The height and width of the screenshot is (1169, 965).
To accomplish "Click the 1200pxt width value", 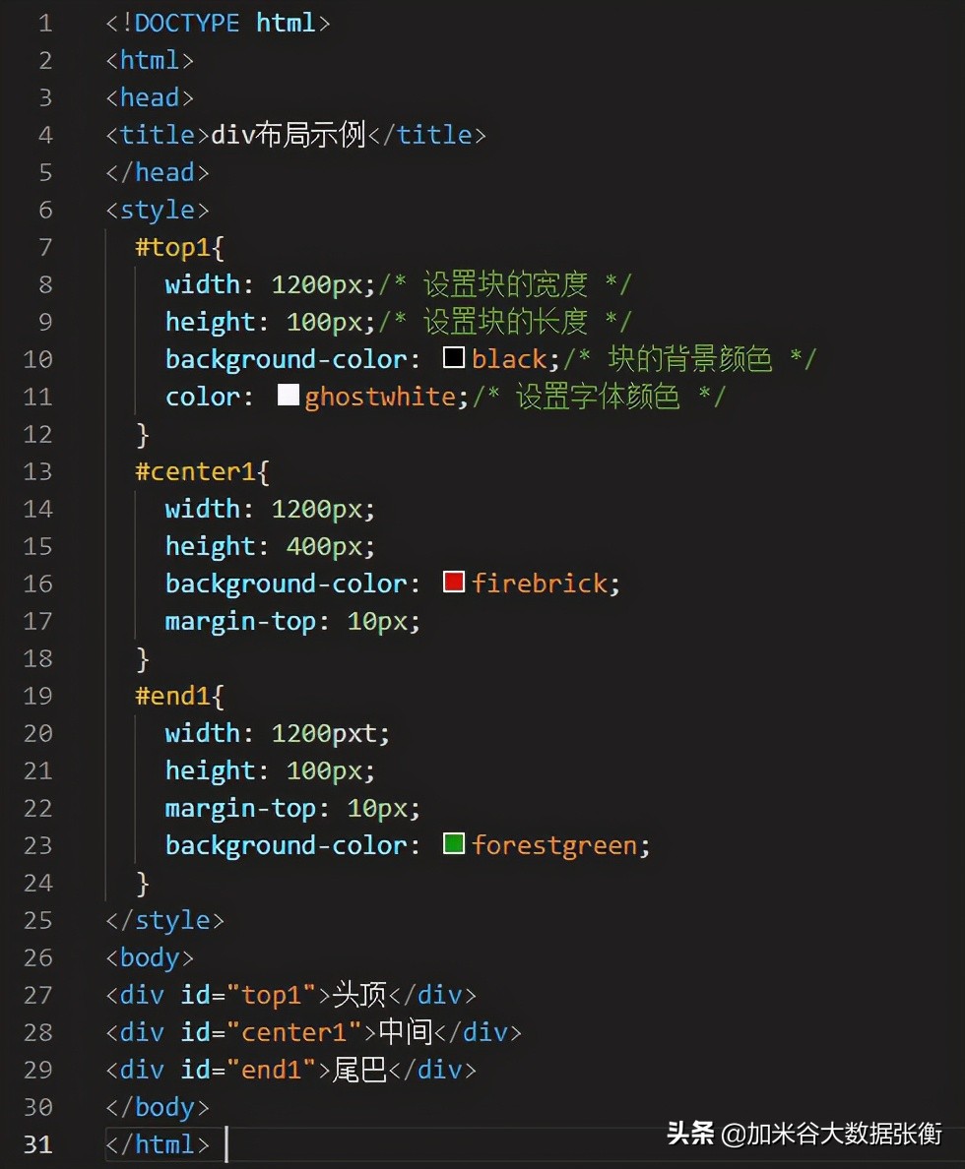I will (325, 734).
